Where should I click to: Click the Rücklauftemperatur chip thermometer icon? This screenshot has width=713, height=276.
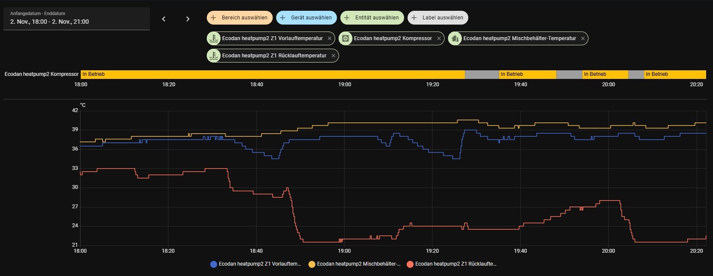(x=214, y=56)
